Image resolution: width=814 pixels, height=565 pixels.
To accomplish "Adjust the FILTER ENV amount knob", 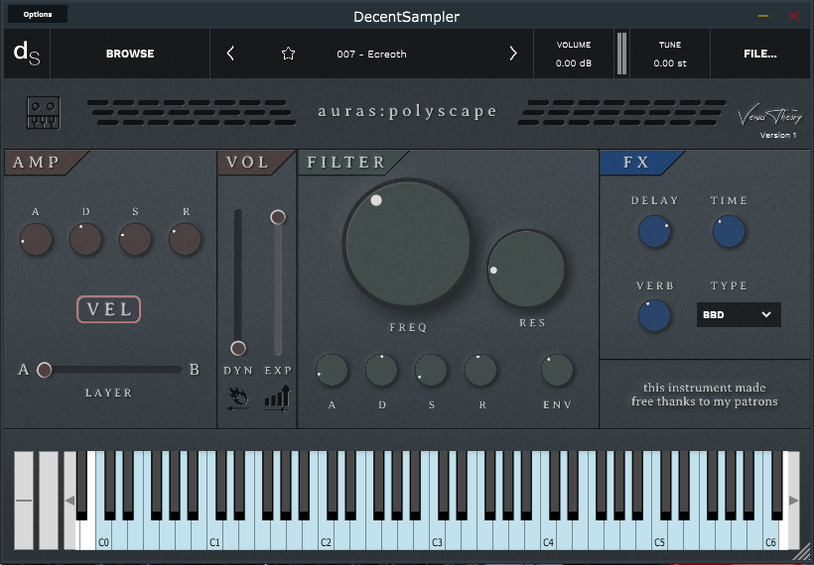I will point(557,370).
